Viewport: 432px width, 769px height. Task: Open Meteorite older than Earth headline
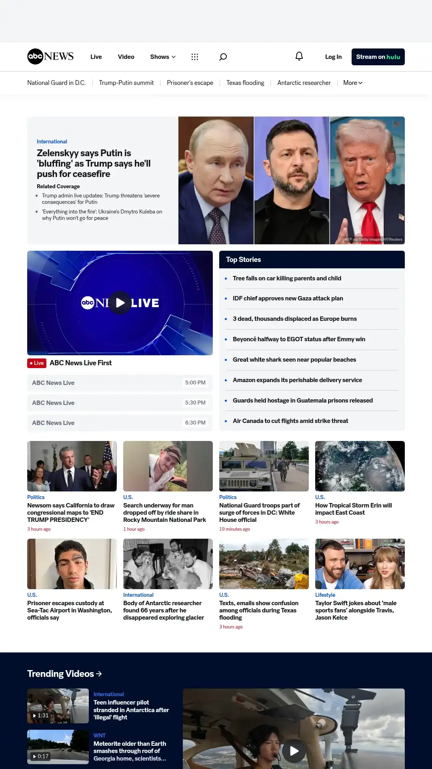[x=130, y=751]
